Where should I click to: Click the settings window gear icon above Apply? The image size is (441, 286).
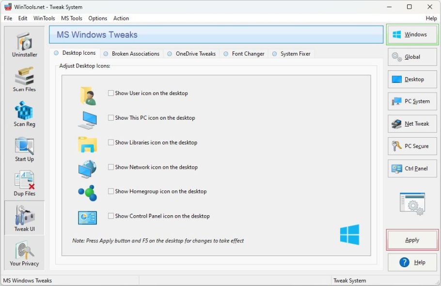coord(412,204)
